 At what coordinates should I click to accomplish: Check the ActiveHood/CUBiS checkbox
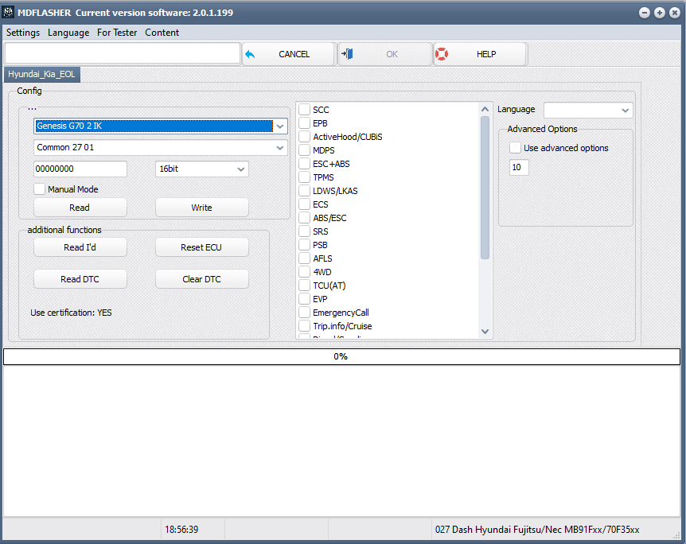[x=305, y=137]
